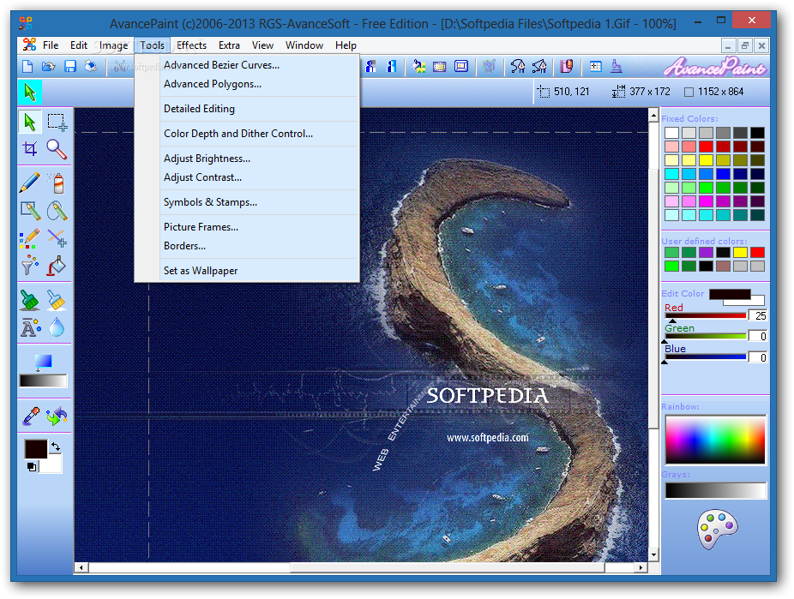Click the Red value input field
The image size is (794, 599).
click(x=757, y=315)
